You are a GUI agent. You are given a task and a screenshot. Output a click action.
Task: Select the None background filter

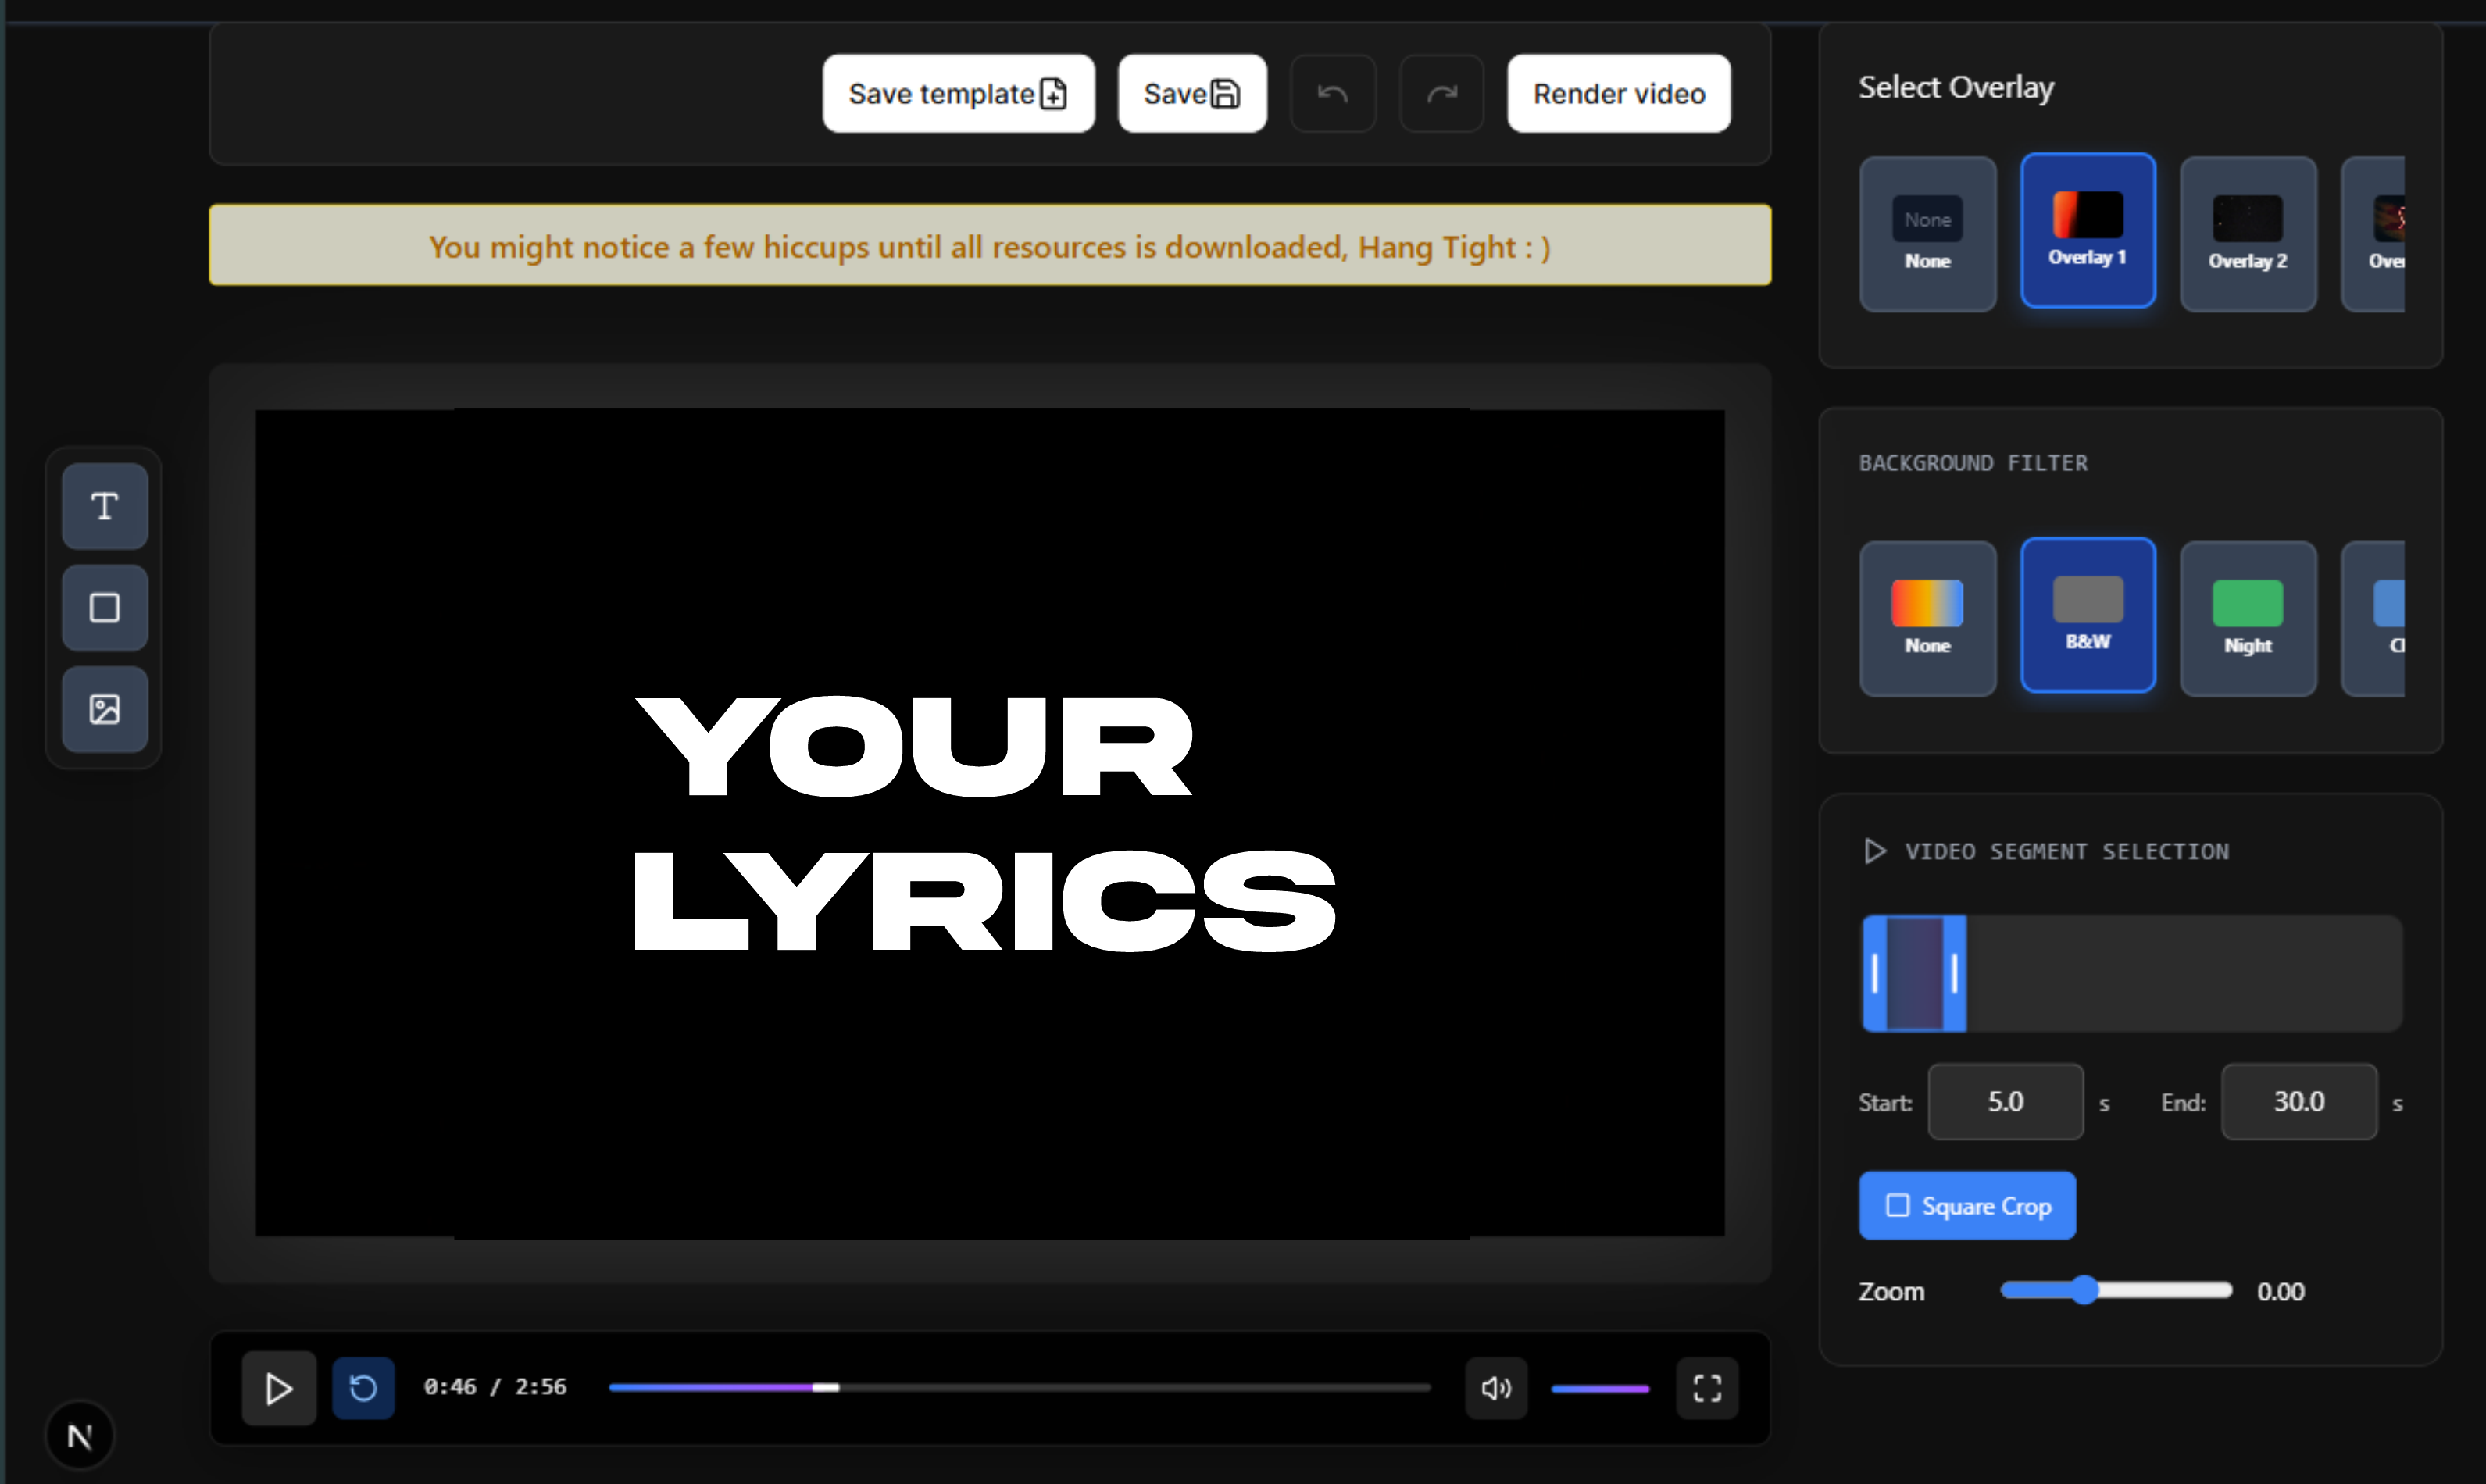[1927, 618]
